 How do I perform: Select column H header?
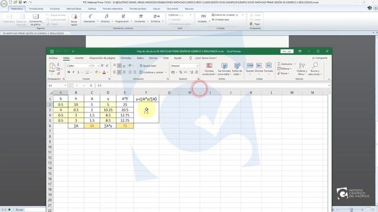coord(190,92)
